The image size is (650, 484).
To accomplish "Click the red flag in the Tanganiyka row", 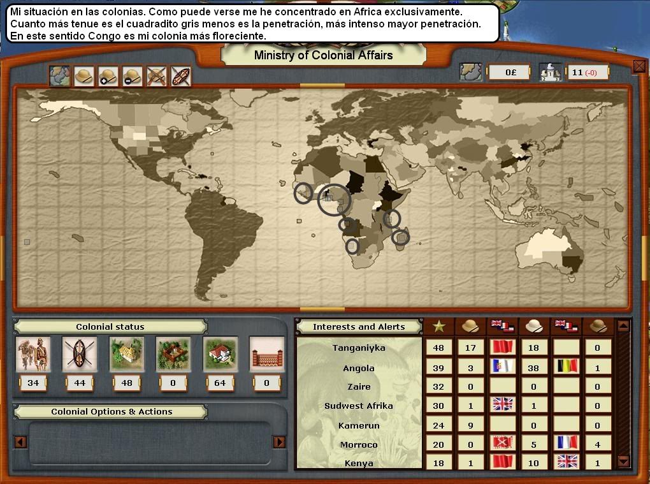I will 502,347.
